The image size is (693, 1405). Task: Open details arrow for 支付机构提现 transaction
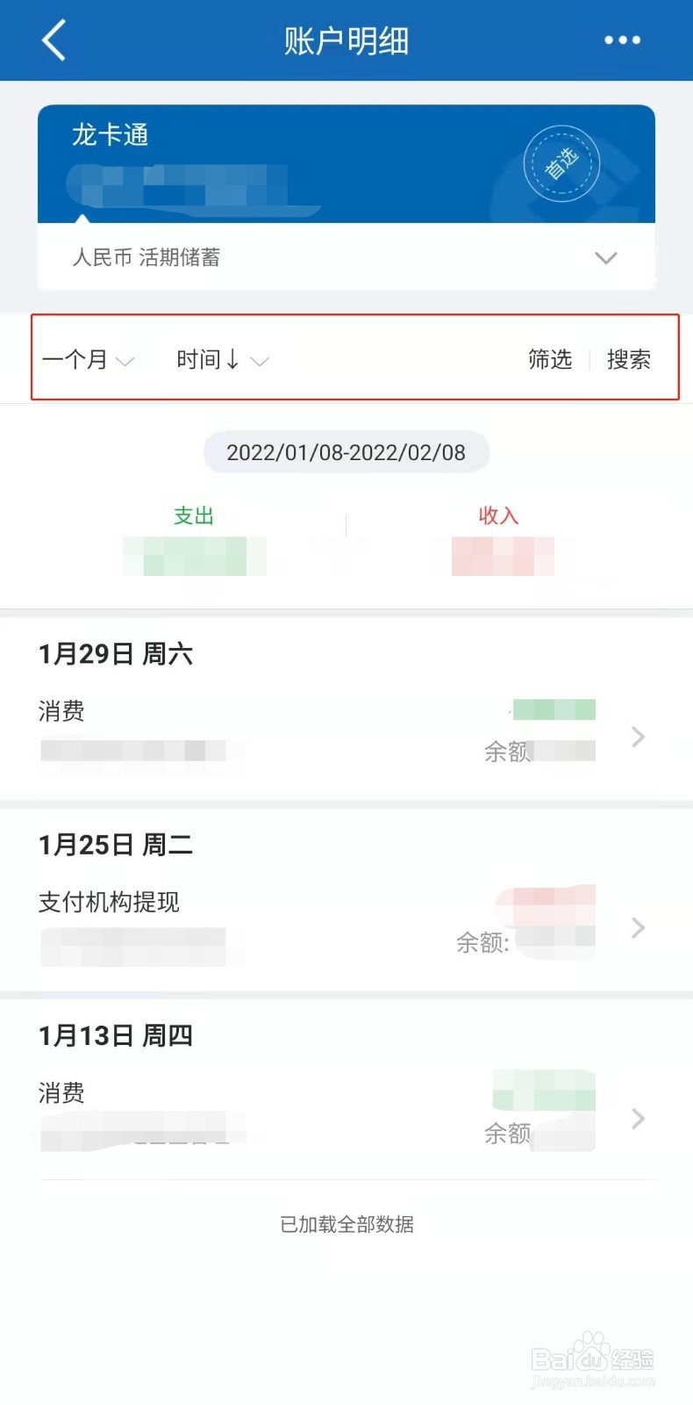[638, 927]
